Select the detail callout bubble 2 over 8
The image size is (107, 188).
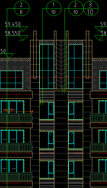[x=22, y=8]
